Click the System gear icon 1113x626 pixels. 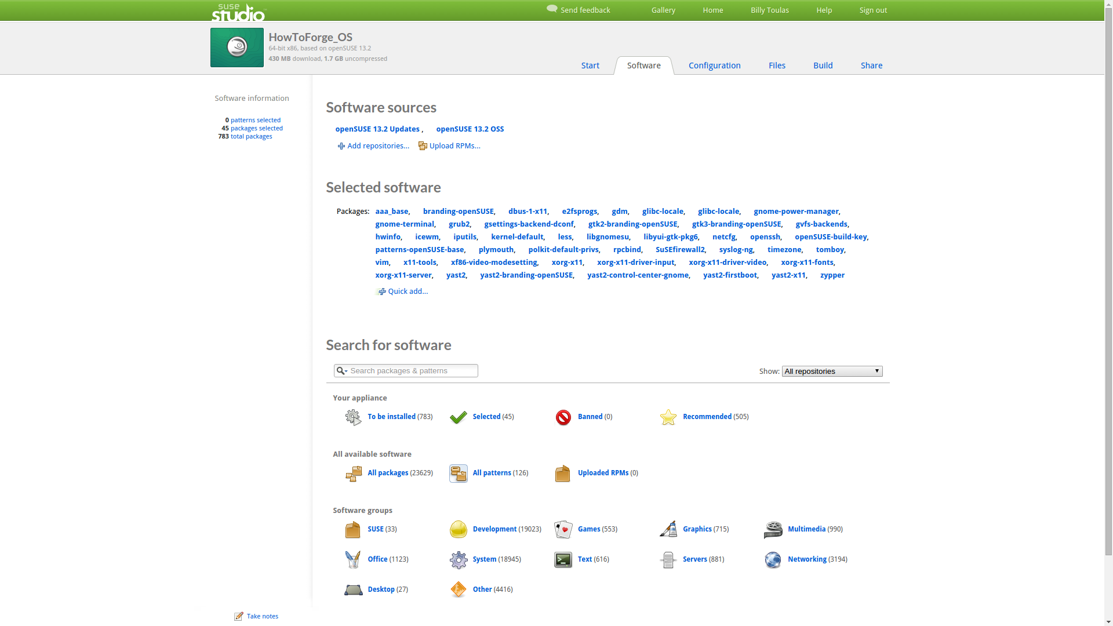(x=459, y=560)
